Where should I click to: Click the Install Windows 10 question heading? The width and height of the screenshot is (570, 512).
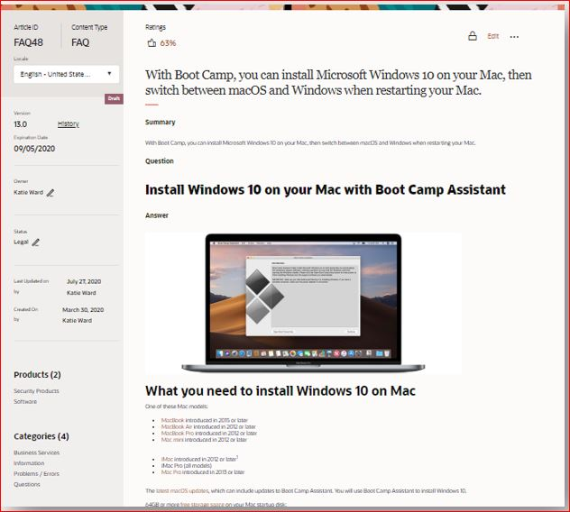coord(326,189)
